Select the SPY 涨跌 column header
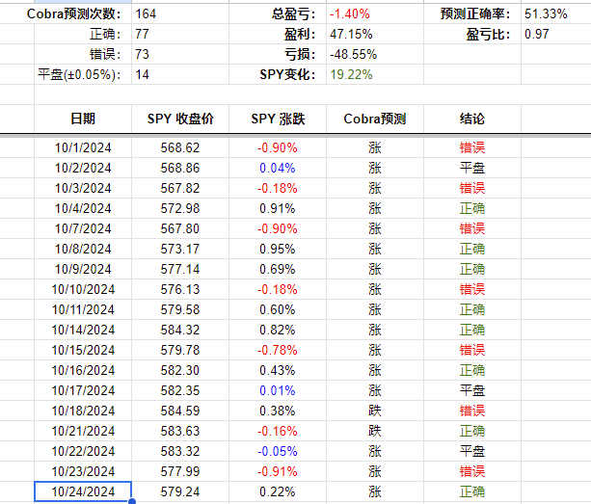Image resolution: width=591 pixels, height=504 pixels. click(278, 119)
